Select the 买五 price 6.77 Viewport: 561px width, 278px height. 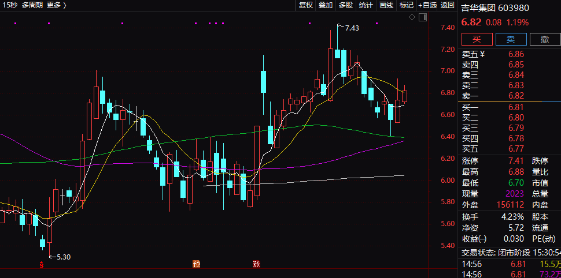(x=516, y=148)
